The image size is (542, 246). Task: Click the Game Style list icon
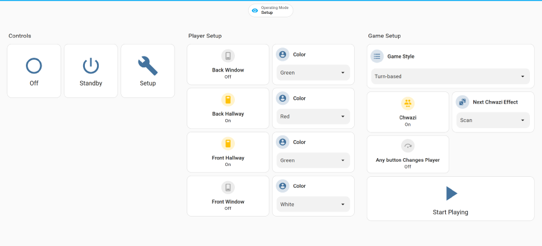pyautogui.click(x=377, y=57)
